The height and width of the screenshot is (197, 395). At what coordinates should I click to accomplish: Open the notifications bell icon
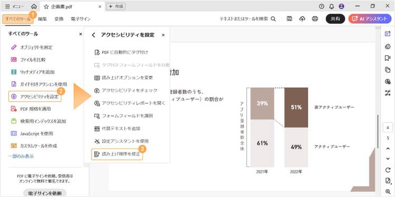(331, 6)
